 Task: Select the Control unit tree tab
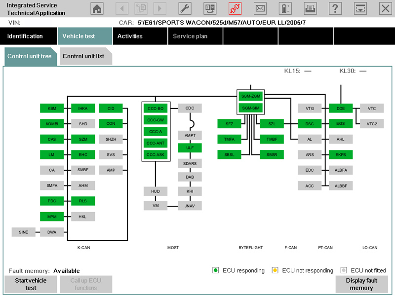click(31, 56)
